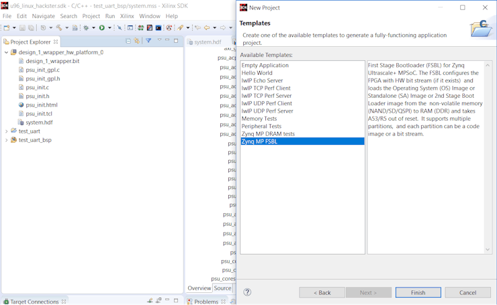Open the build hammer dropdown arrow
Viewport: 497px width, 305px height.
point(66,28)
